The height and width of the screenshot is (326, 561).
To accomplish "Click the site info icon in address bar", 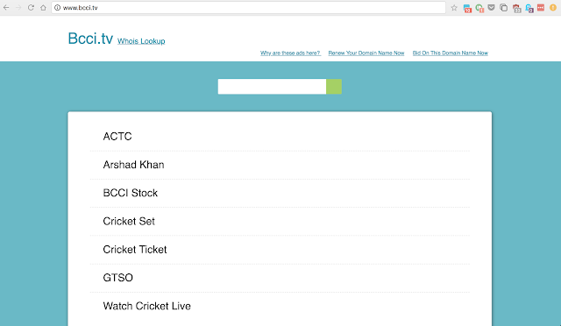I will point(57,8).
